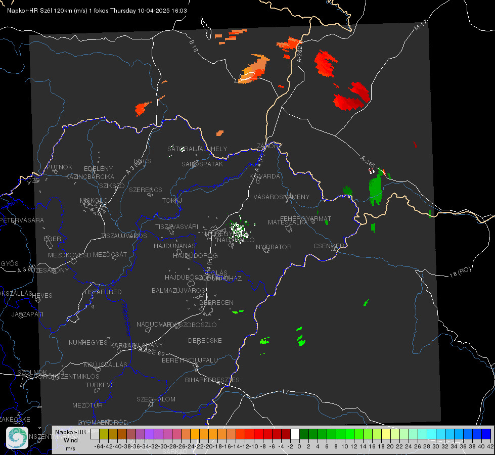Image resolution: width=495 pixels, height=455 pixels.
Task: Click the CSENGER town label
Action: (329, 246)
